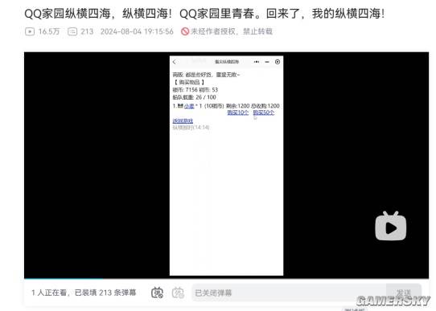Click the text 1人正在看，已装填213条弹幕
Screen dimensions: 436x311
pyautogui.click(x=84, y=293)
